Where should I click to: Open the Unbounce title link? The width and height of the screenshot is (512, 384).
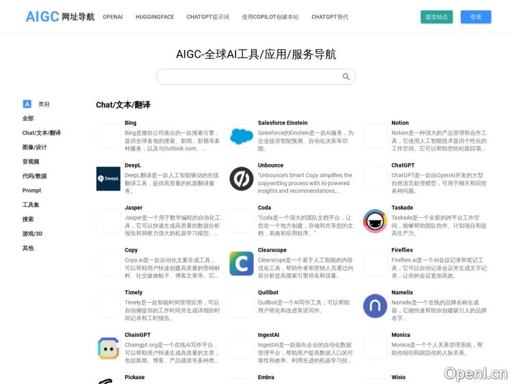click(x=270, y=165)
